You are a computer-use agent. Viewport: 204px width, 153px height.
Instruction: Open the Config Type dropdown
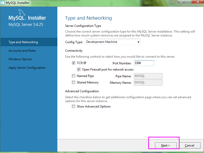click(x=113, y=42)
